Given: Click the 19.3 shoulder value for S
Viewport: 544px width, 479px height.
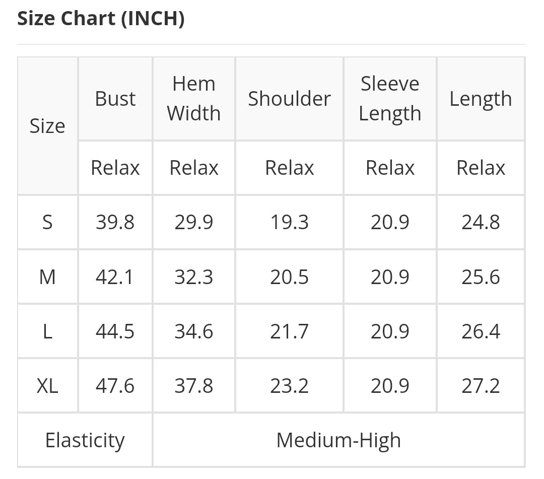Looking at the screenshot, I should pyautogui.click(x=289, y=222).
